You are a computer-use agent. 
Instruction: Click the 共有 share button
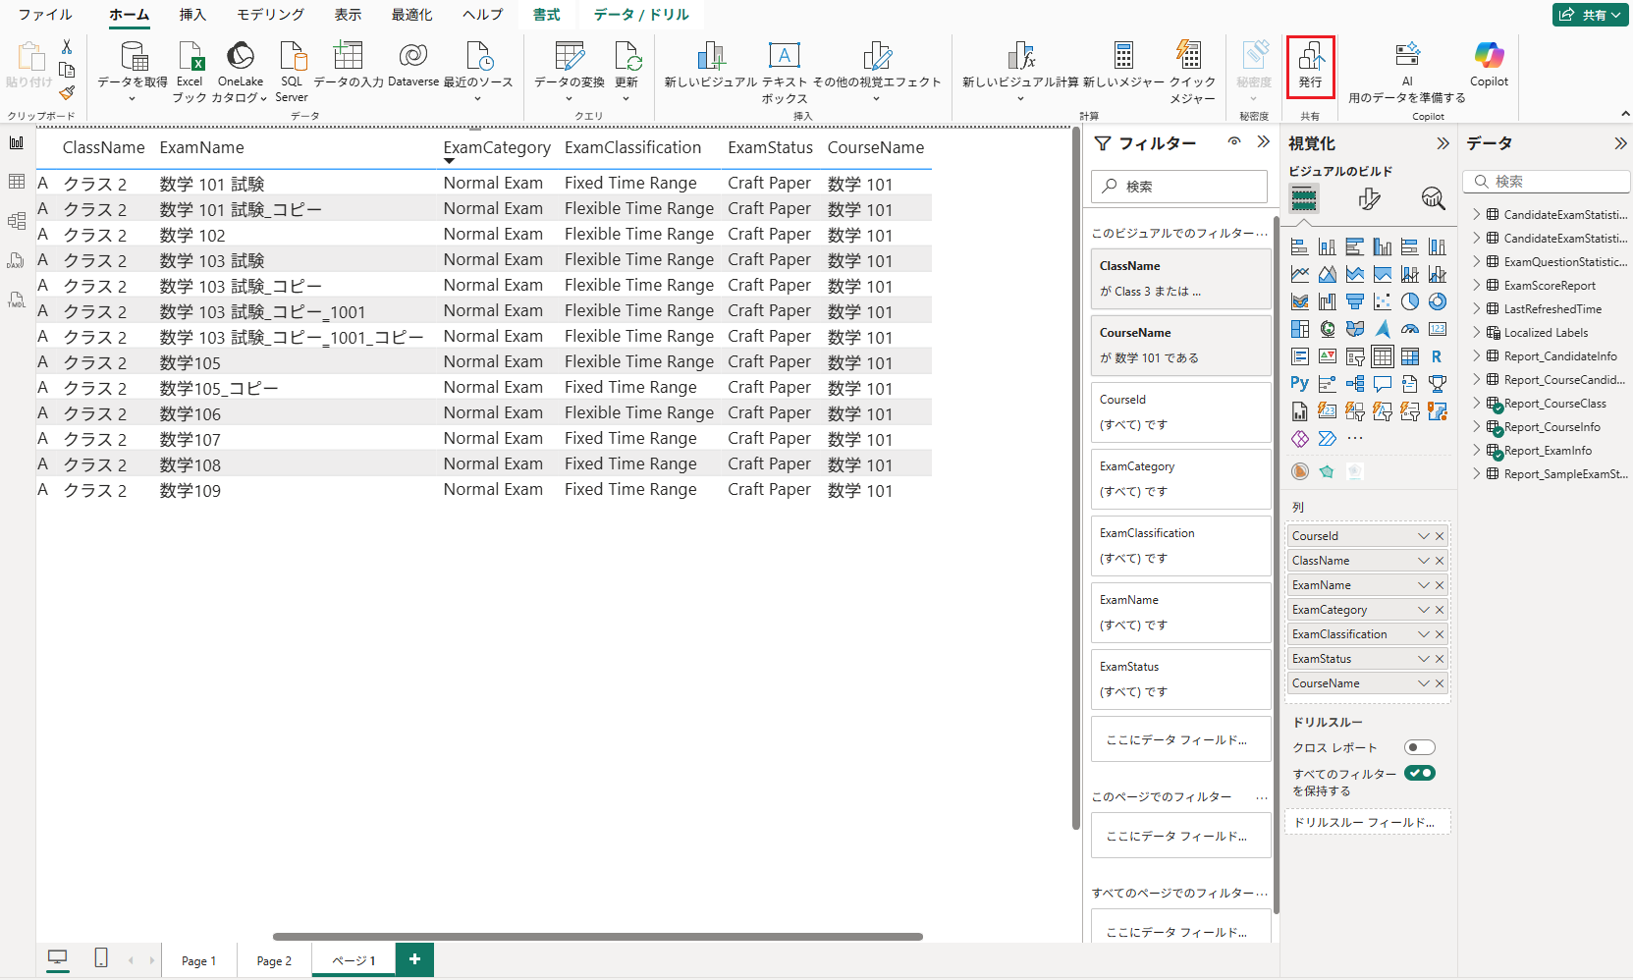[1589, 15]
